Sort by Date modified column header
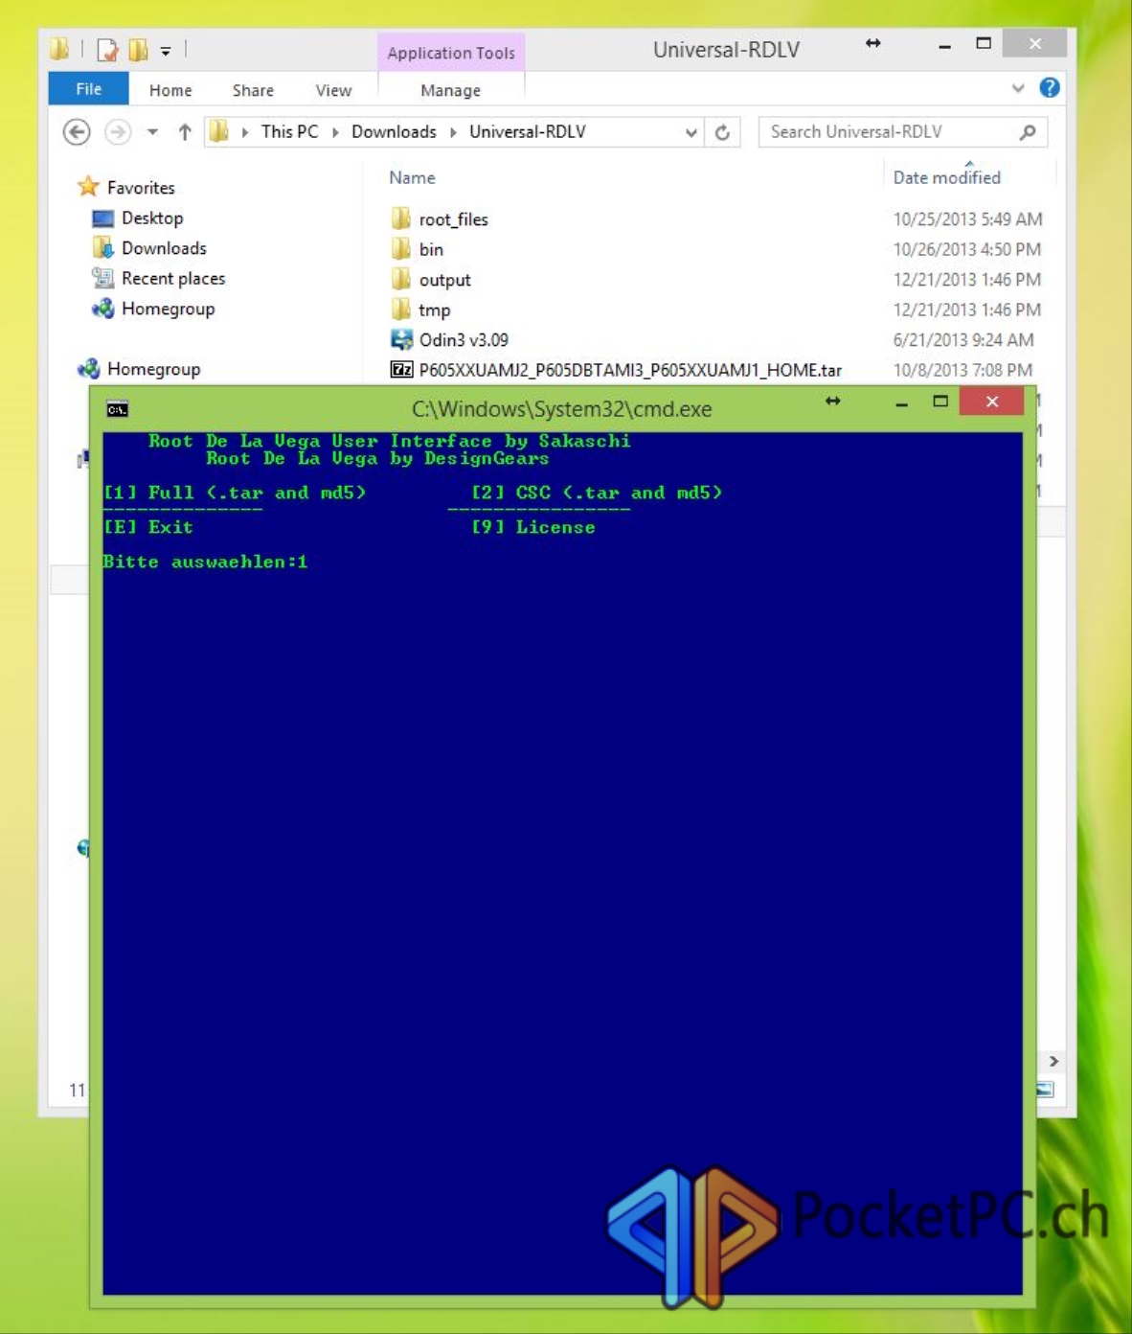 coord(946,177)
